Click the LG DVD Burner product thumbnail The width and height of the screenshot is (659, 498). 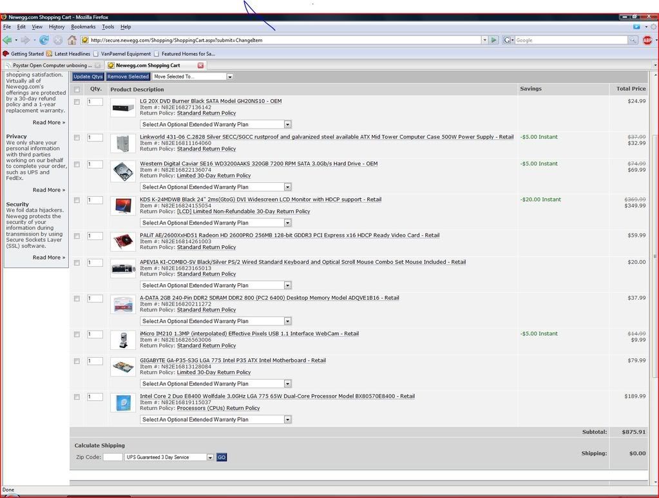[123, 108]
